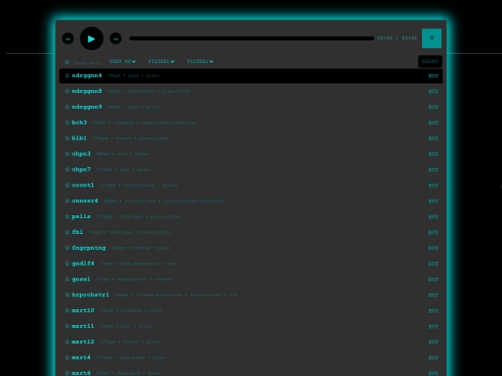The width and height of the screenshot is (502, 376).
Task: Click BUY on the mzrt11 row
Action: click(x=433, y=327)
